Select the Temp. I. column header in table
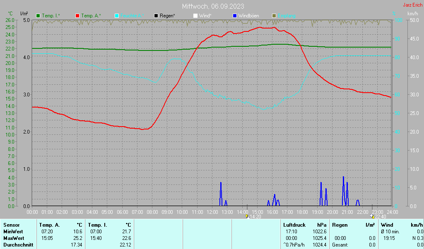 point(97,225)
